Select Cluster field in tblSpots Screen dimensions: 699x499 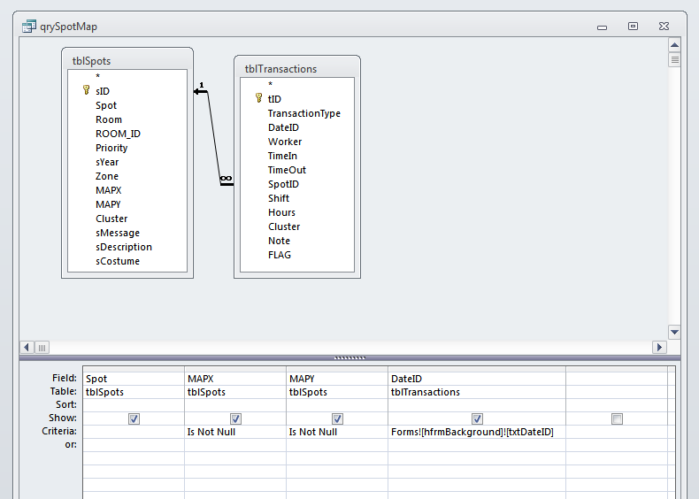point(111,219)
